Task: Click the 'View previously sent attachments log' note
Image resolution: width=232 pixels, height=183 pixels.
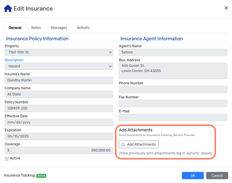Action: (165, 153)
